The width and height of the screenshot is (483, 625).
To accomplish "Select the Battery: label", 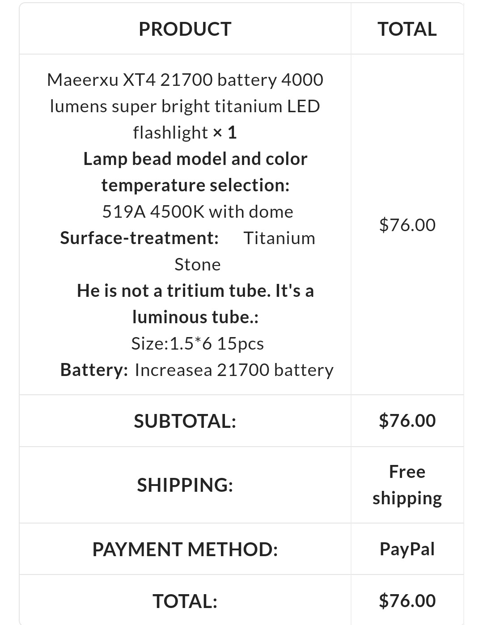I will 94,370.
